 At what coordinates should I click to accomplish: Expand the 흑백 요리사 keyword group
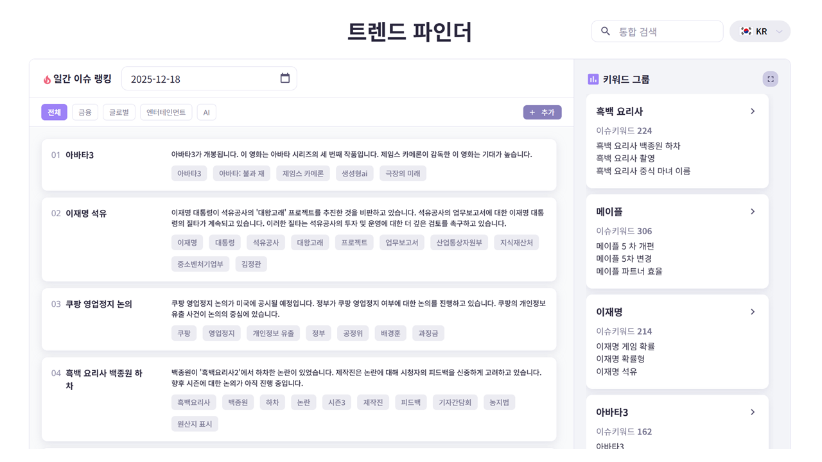(753, 112)
